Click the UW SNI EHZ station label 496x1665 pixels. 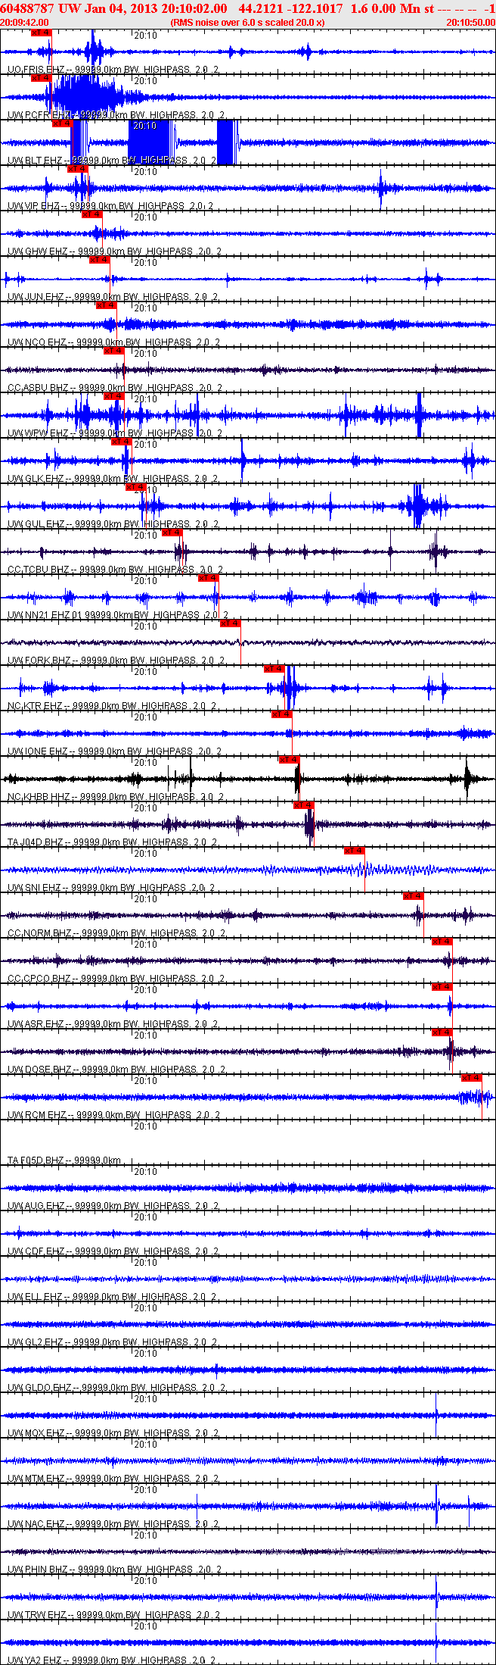click(x=34, y=888)
